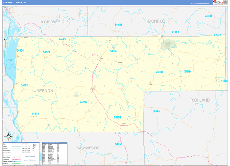Viewport: 230px width, 166px height.
Task: Select ZIP code 54634 label
Action: click(188, 71)
